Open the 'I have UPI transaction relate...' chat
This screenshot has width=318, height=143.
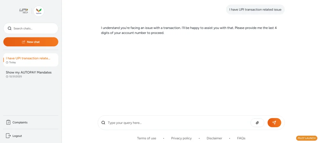click(x=31, y=60)
